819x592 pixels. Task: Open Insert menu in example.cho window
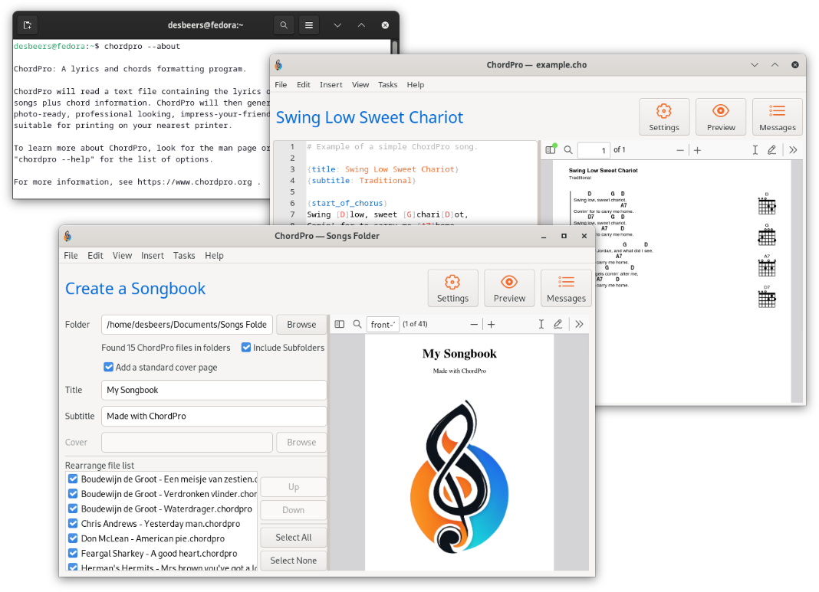[x=331, y=84]
